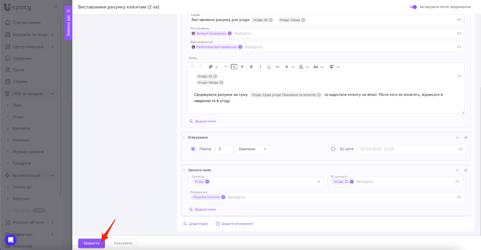Screen dimensions: 481x250
Task: Toggle Активувати після збереження switch
Action: click(x=413, y=7)
